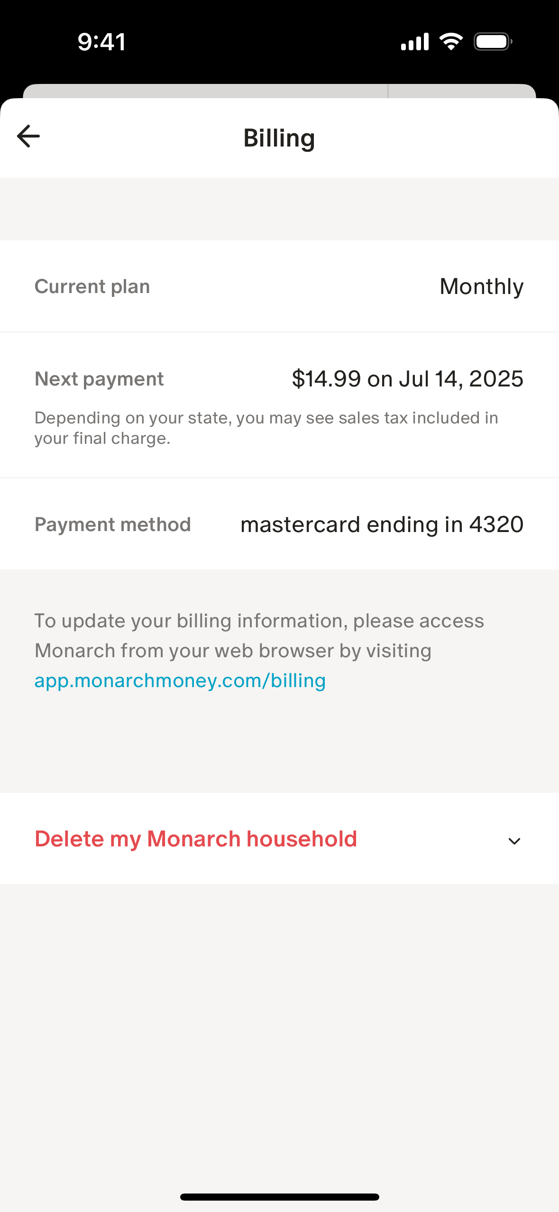Expand the Delete my Monarch household chevron

514,841
